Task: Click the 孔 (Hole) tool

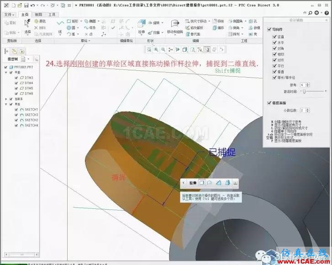Action: (253, 21)
